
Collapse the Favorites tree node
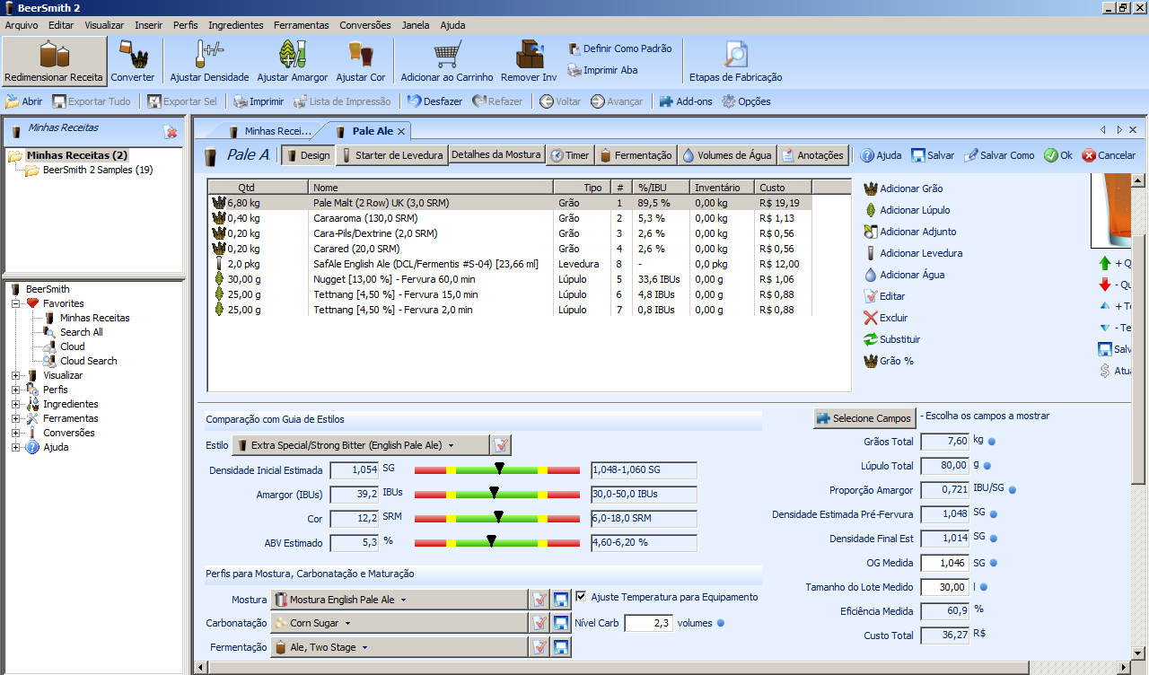click(16, 303)
